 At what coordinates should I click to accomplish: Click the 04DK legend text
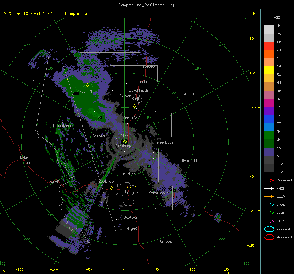(281, 189)
